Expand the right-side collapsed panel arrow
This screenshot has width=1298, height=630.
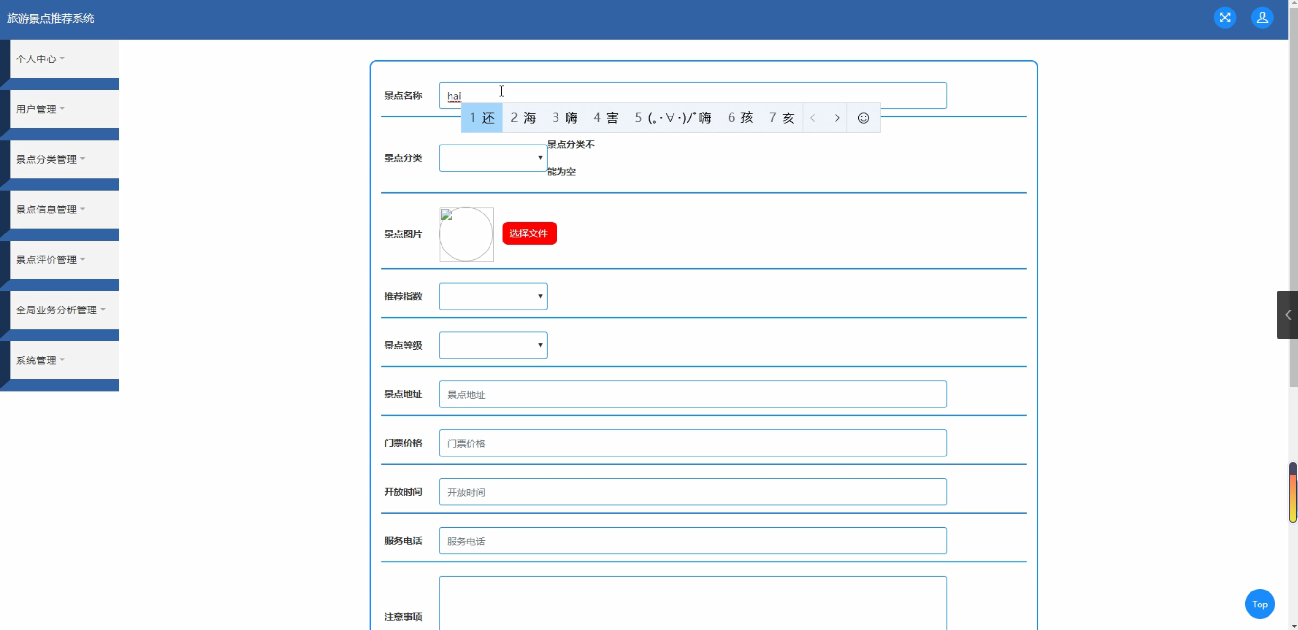tap(1288, 315)
